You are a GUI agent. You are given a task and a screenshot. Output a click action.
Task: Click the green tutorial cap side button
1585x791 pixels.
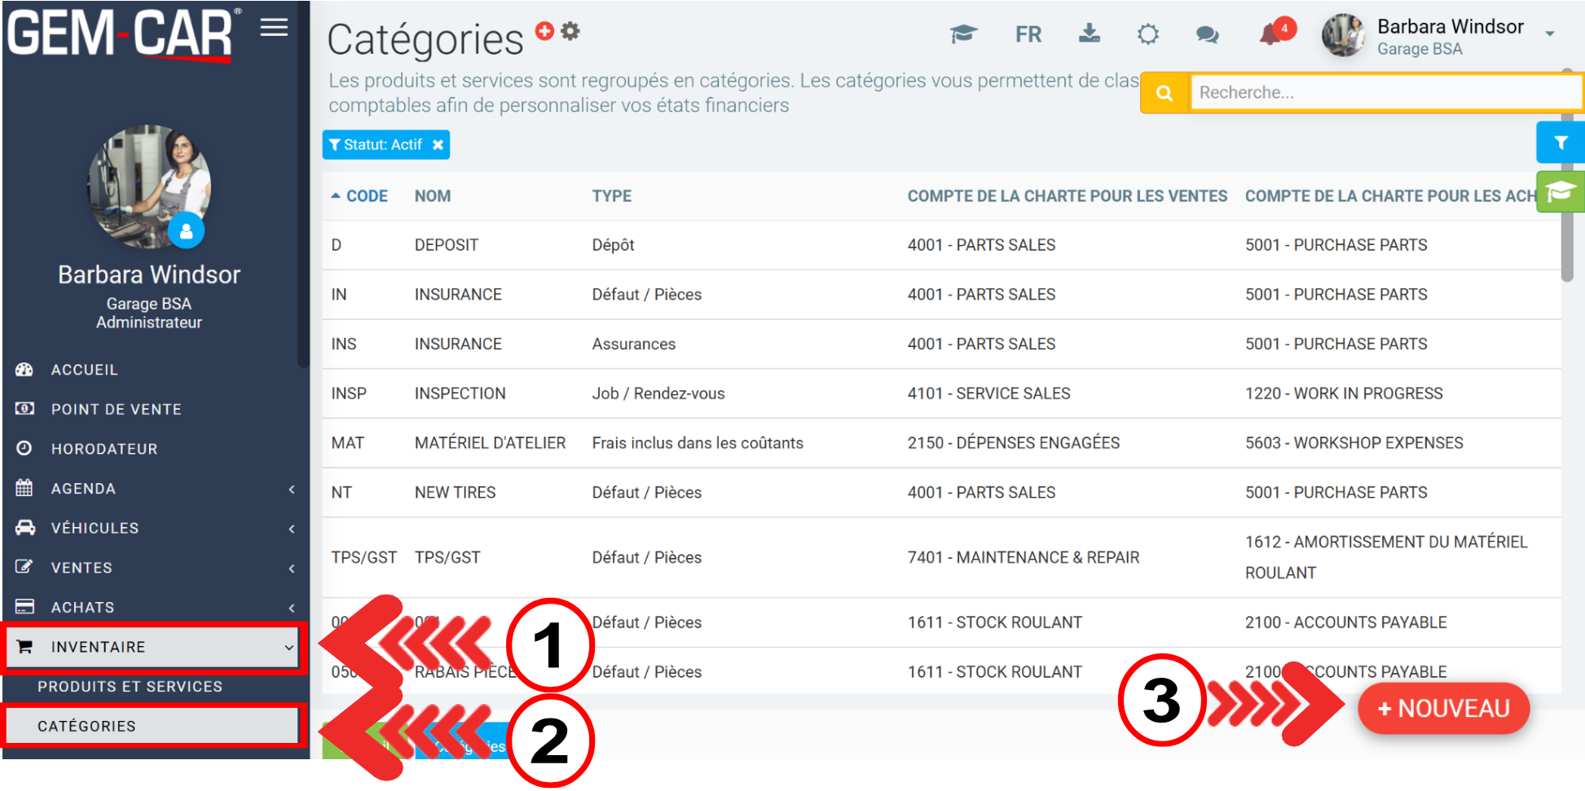(1560, 192)
